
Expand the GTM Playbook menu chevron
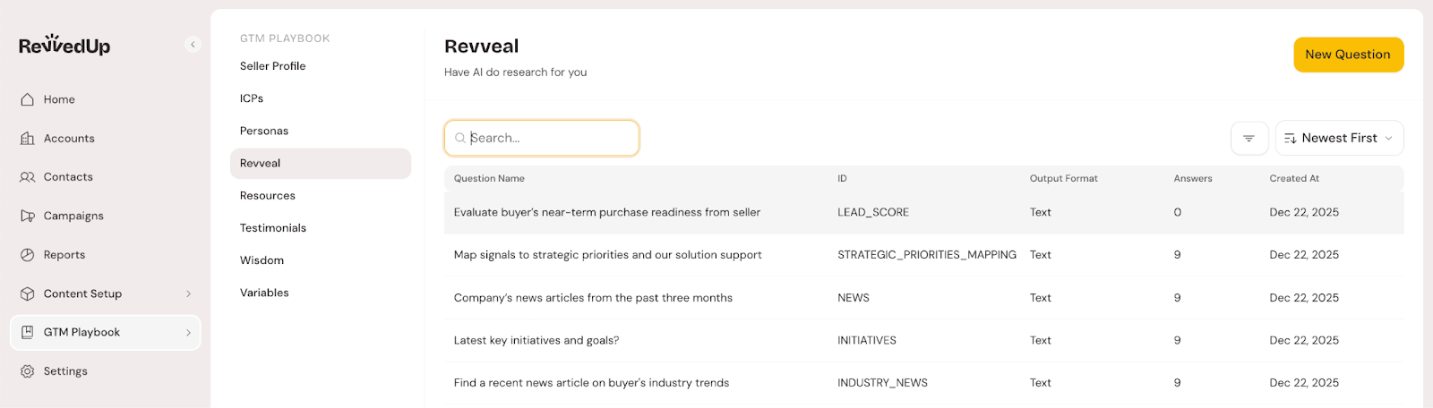188,333
